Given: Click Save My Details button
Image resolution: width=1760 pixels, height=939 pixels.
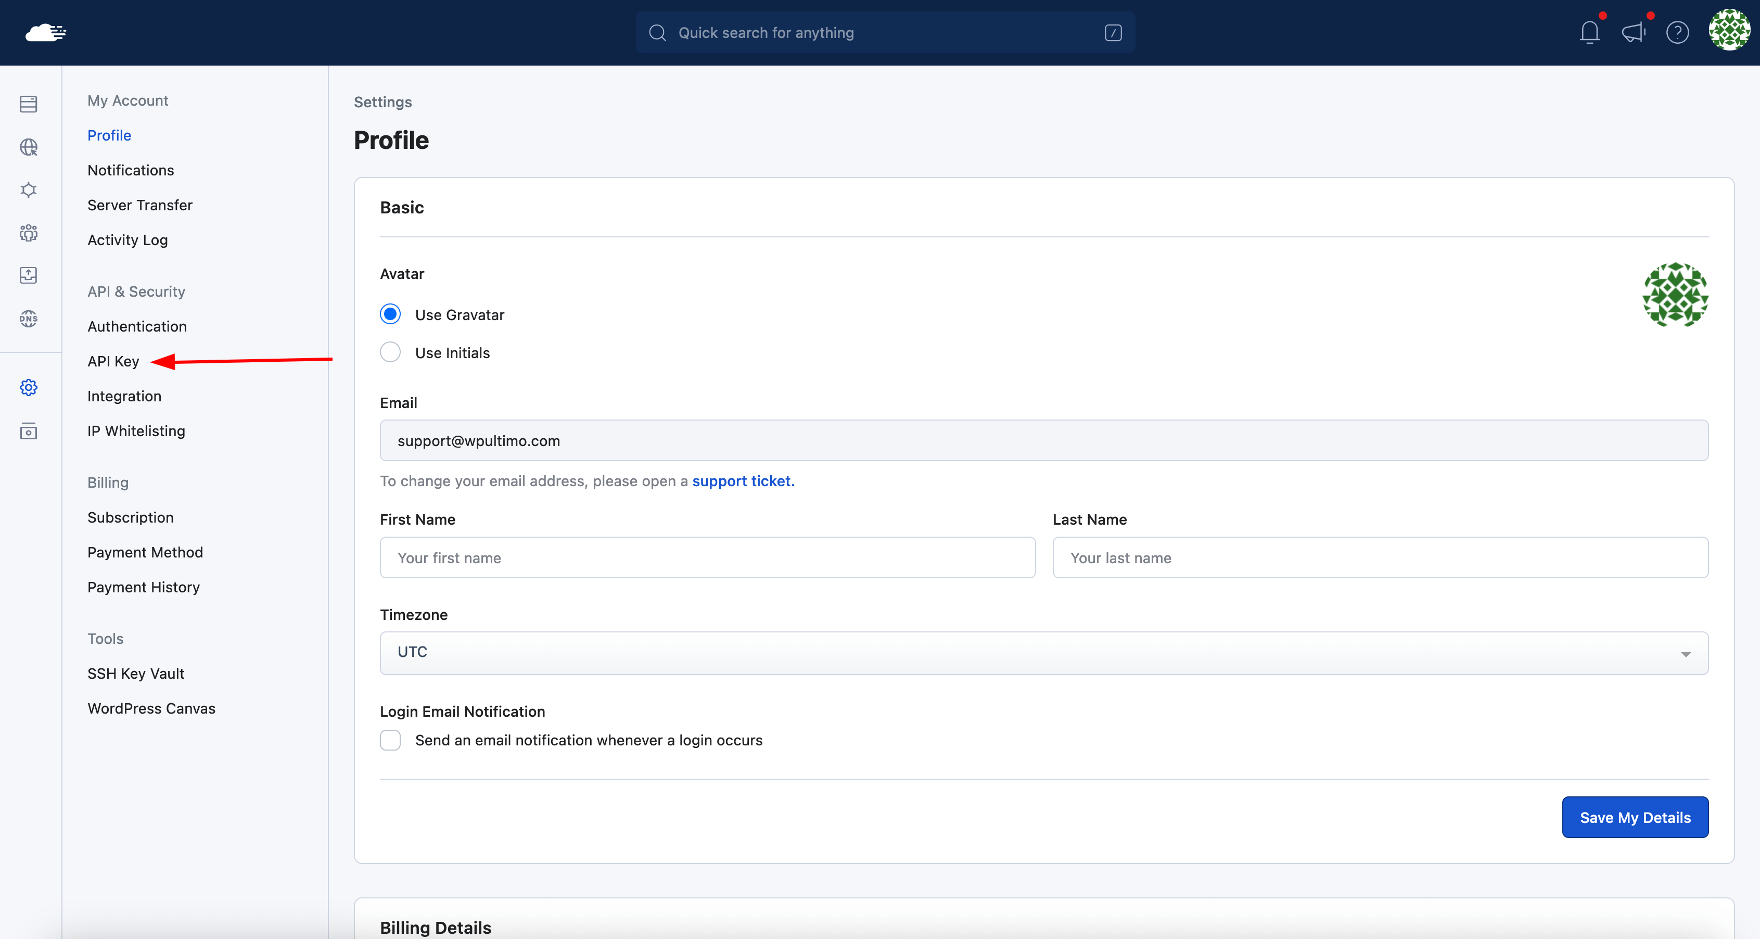Looking at the screenshot, I should (1635, 817).
